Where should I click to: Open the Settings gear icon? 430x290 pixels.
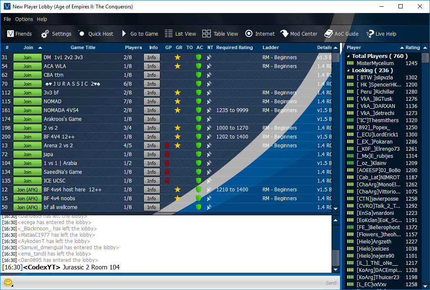point(45,34)
